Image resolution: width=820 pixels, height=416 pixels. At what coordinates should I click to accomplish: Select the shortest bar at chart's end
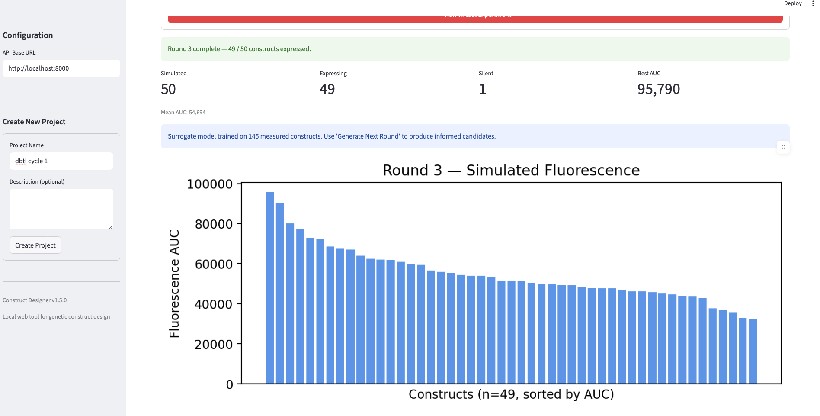pyautogui.click(x=753, y=351)
